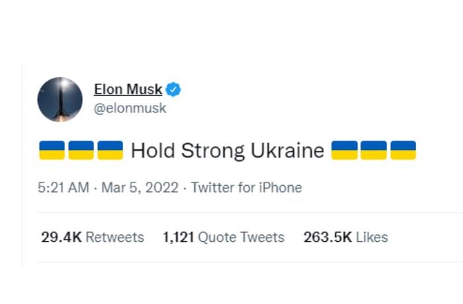Click the first Ukraine flag emoji before the text

pos(52,150)
